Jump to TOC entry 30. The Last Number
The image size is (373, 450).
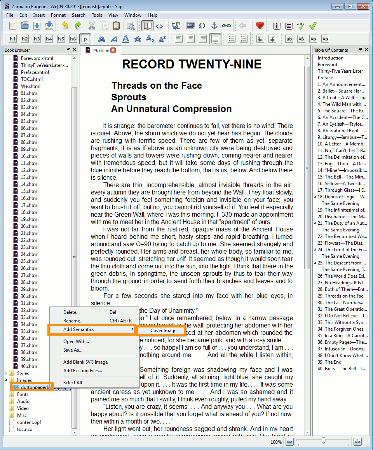click(x=340, y=303)
